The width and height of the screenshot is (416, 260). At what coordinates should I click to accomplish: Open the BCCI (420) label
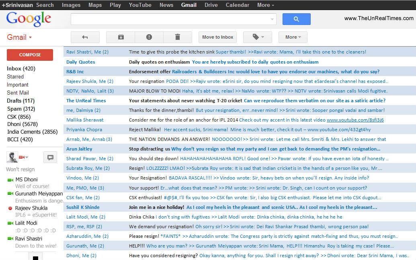pyautogui.click(x=20, y=139)
